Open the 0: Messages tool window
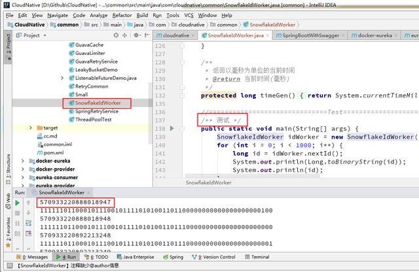Viewport: 419px width, 272px height. [32, 257]
